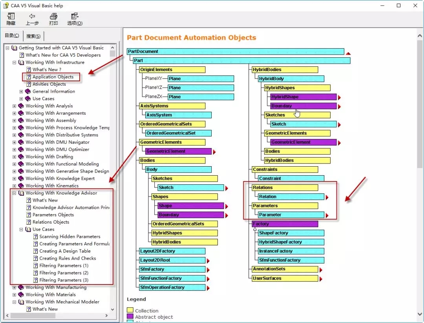Open the Options (选项) toolbar icon
The image size is (424, 323).
point(75,16)
